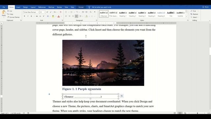The image size is (211, 119).
Task: Click the Replace button
Action: [194, 14]
